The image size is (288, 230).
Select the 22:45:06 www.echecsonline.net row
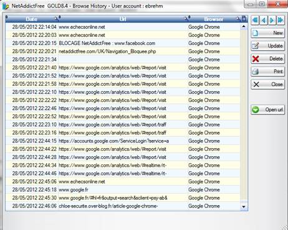123,181
